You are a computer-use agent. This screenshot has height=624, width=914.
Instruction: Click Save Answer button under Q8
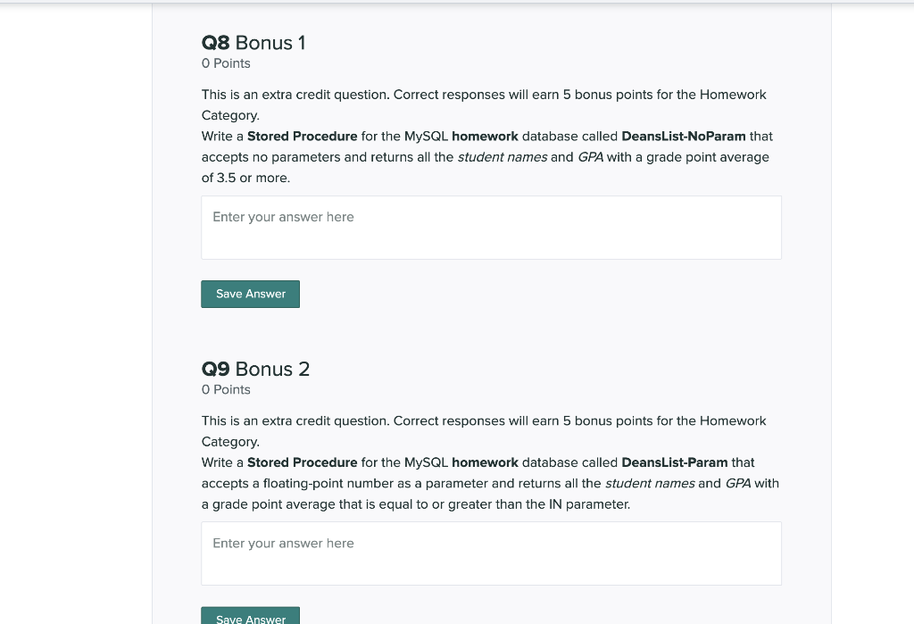pyautogui.click(x=250, y=294)
